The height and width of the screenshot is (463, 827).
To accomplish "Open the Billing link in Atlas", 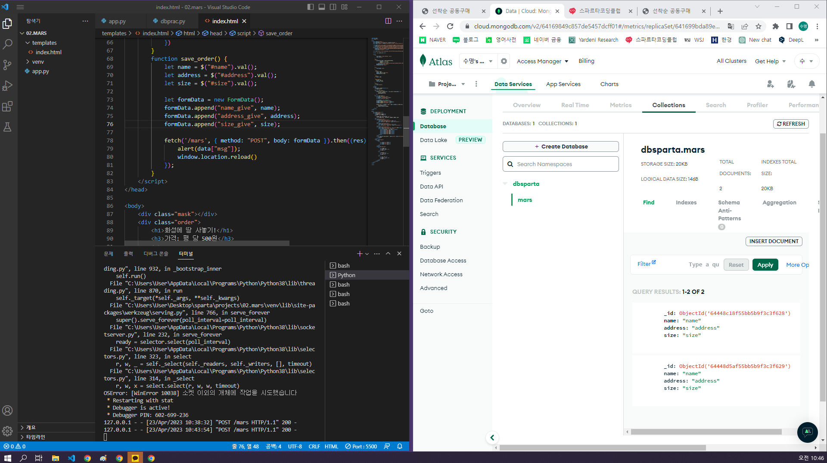I will point(586,61).
